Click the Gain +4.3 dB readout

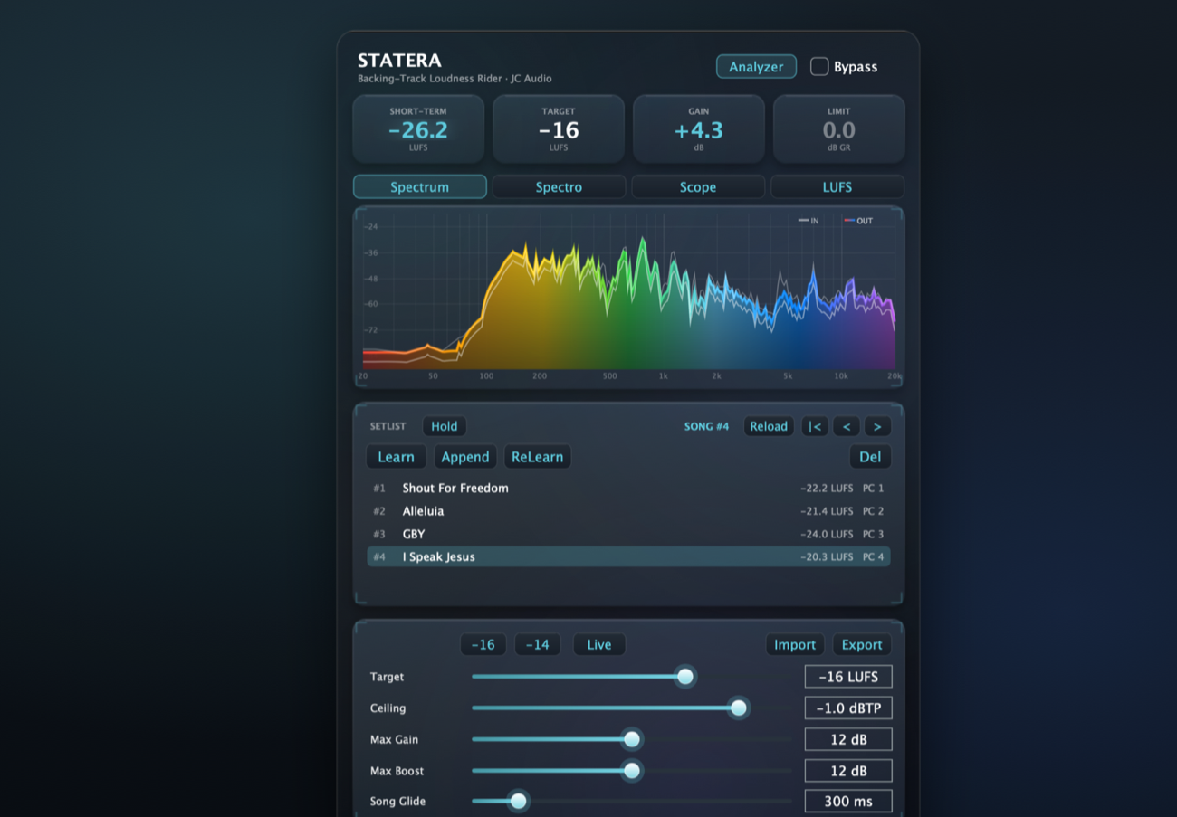point(698,129)
